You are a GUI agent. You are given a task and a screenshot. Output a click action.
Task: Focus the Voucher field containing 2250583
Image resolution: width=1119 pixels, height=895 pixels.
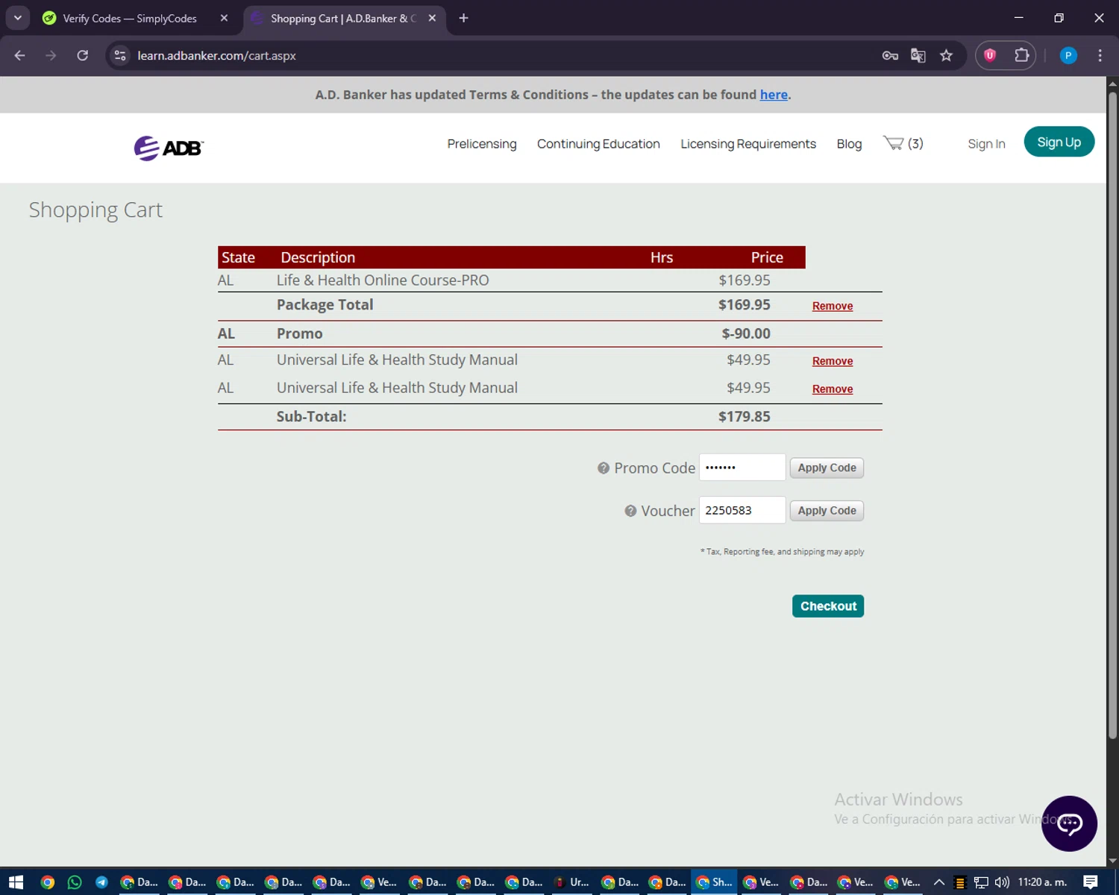(742, 510)
